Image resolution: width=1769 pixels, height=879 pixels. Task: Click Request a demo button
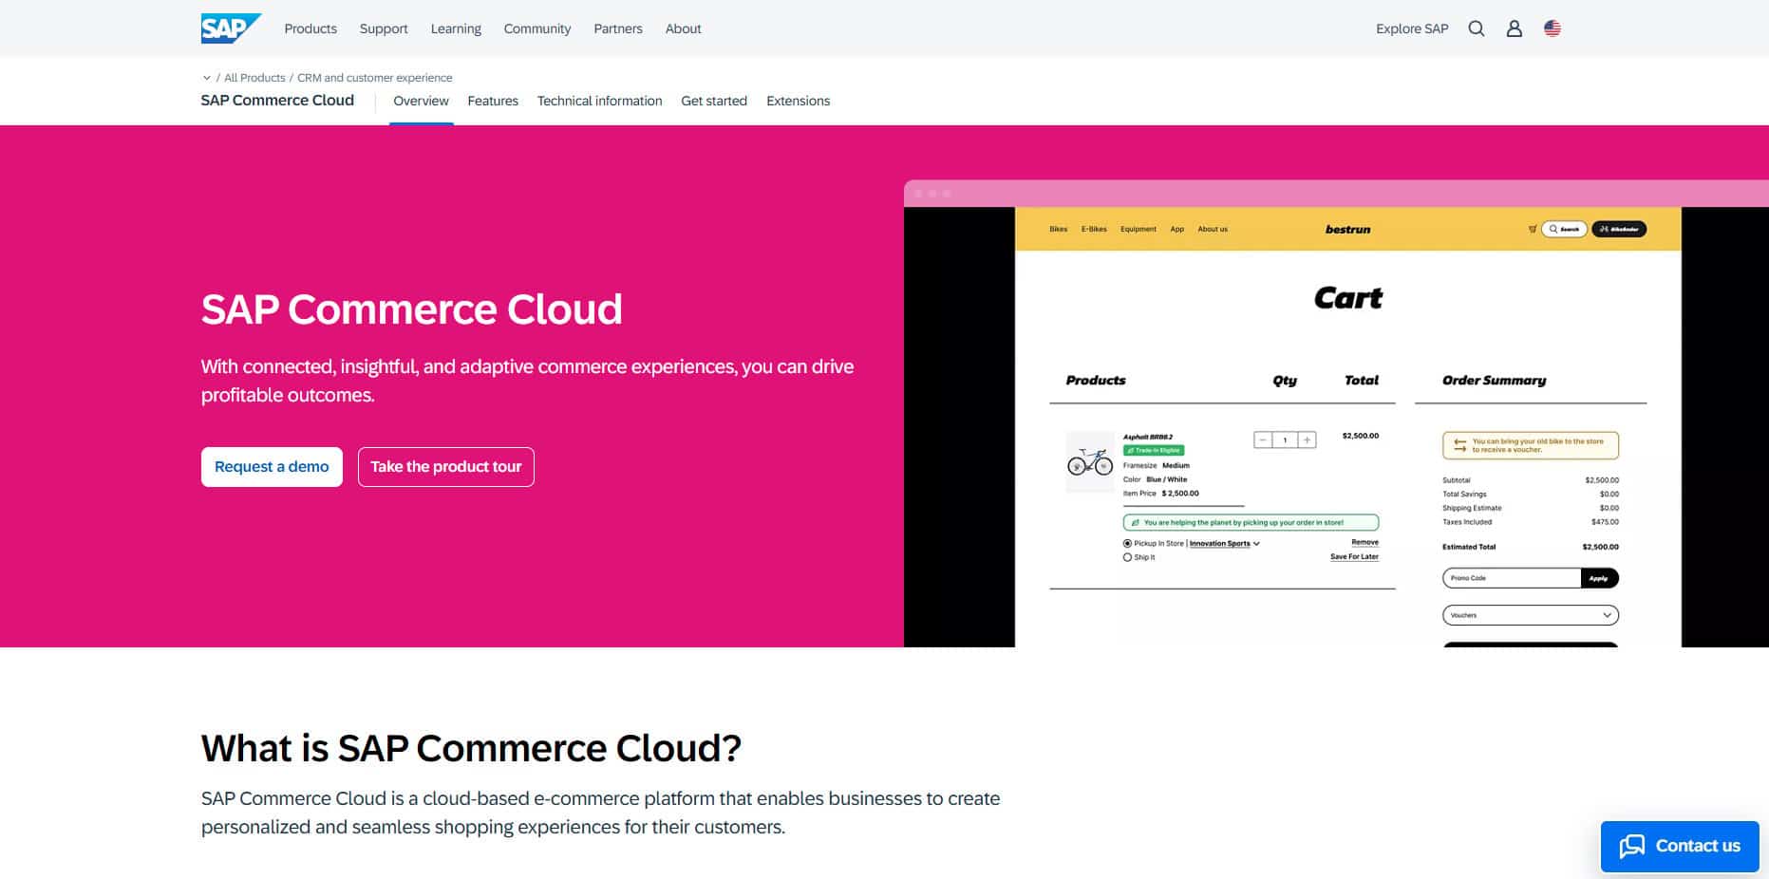click(272, 467)
